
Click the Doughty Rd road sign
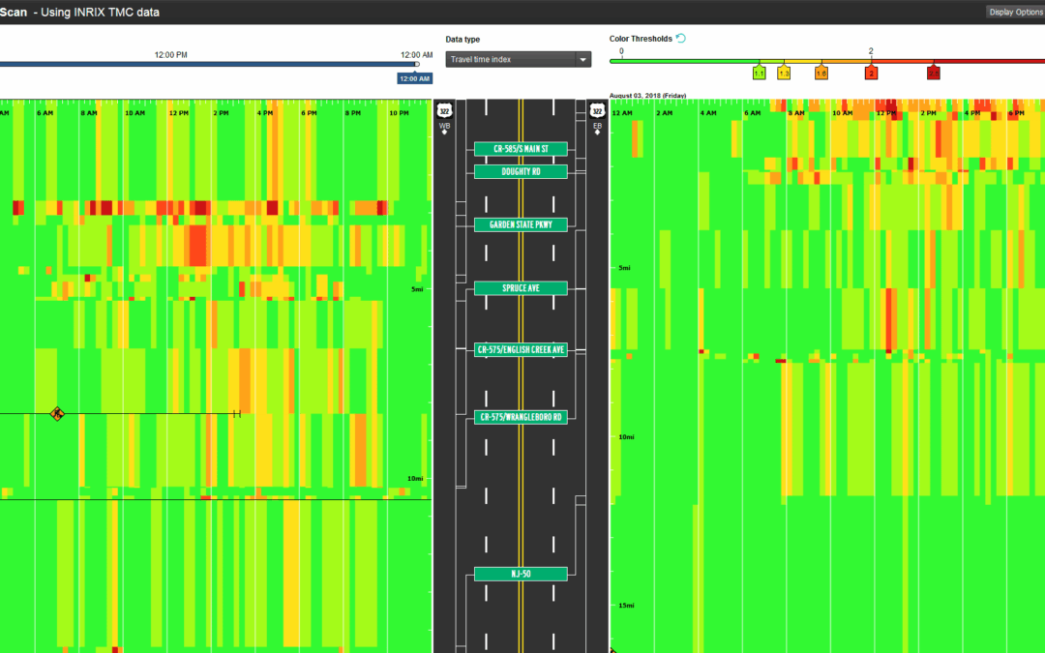[x=520, y=171]
